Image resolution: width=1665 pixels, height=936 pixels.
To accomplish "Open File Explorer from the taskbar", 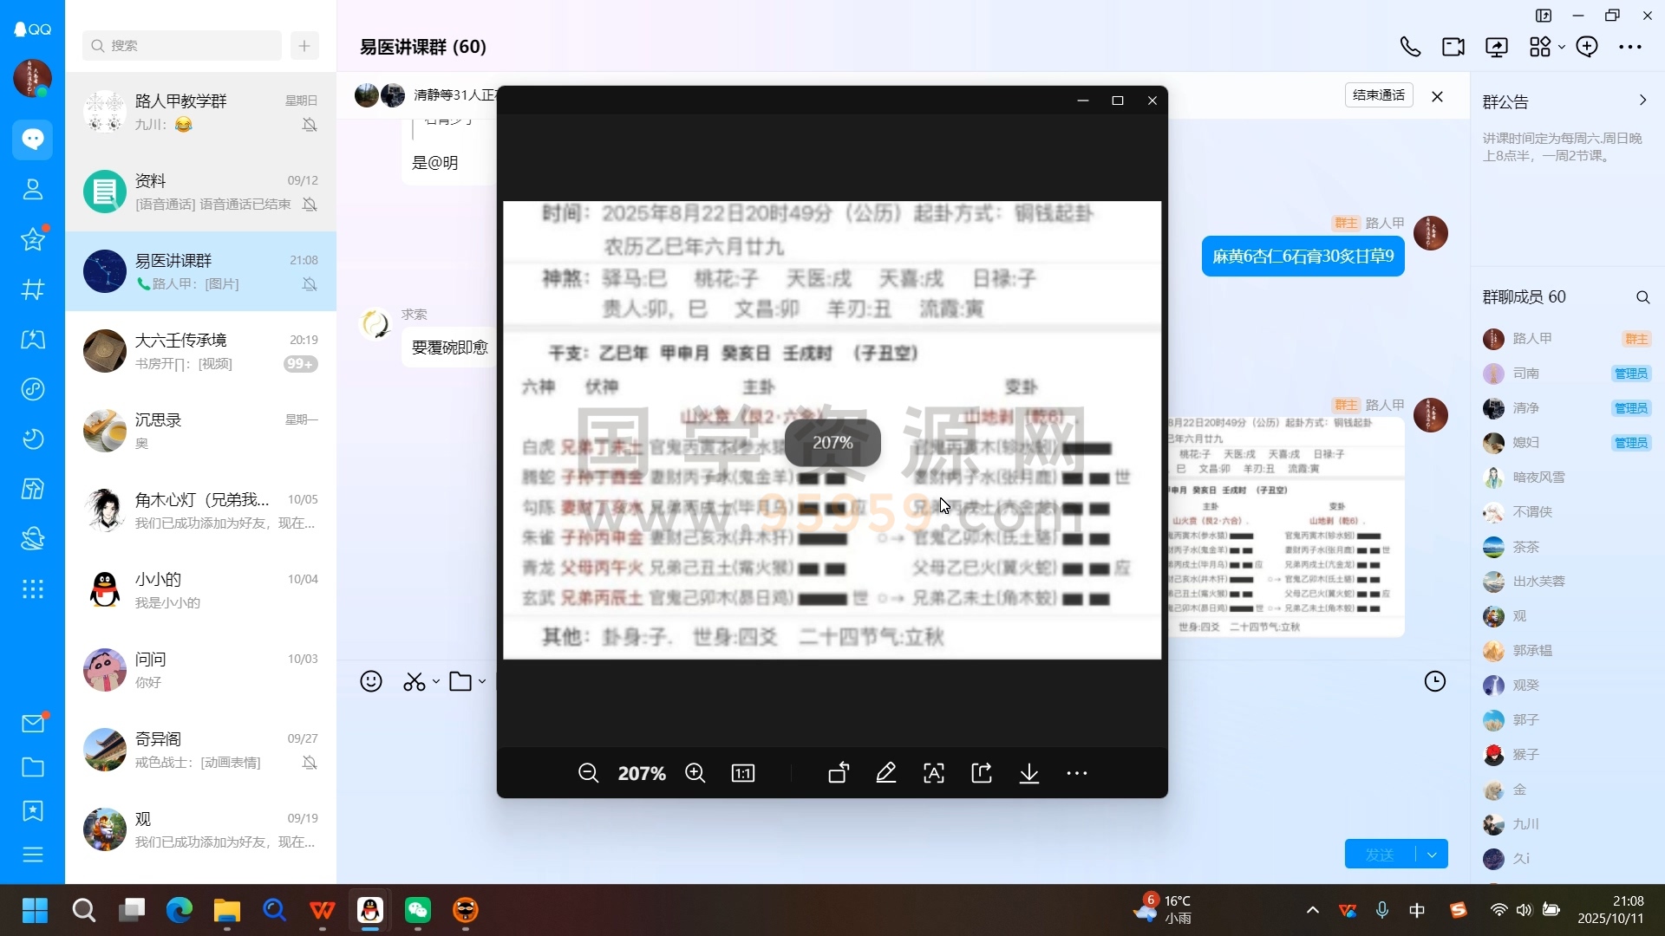I will (x=227, y=910).
